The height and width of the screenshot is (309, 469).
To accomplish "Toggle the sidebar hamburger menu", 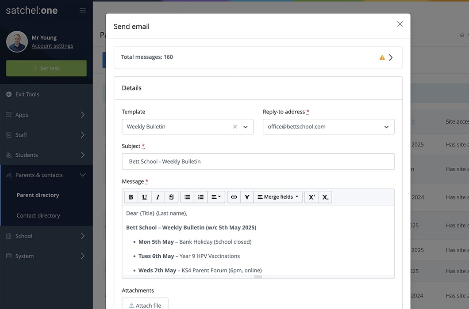I will [83, 11].
